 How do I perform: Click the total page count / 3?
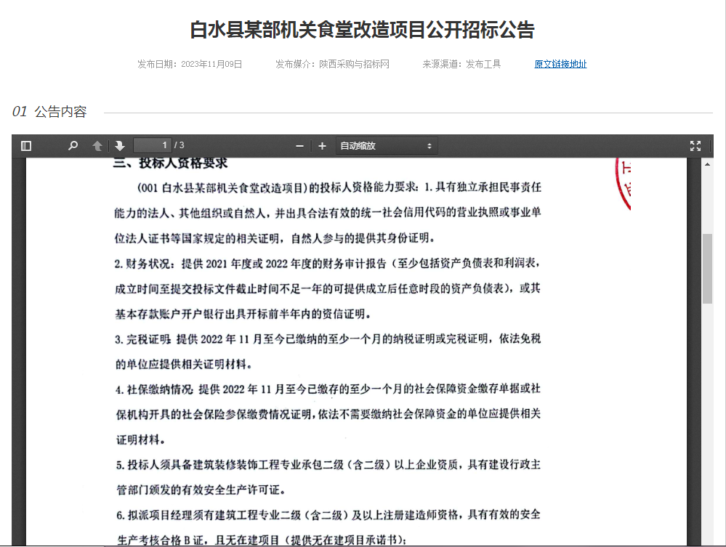pos(180,145)
